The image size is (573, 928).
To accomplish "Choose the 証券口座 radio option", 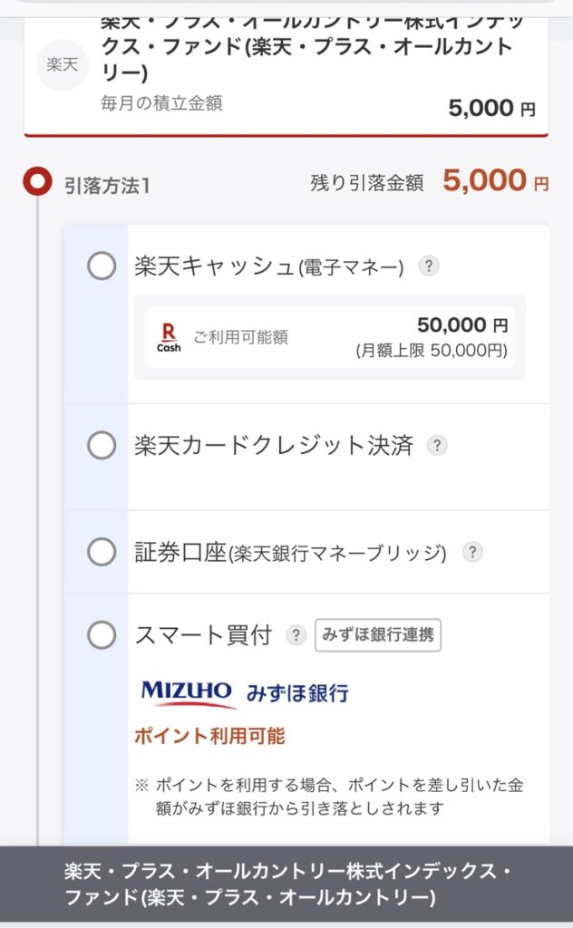I will tap(102, 552).
